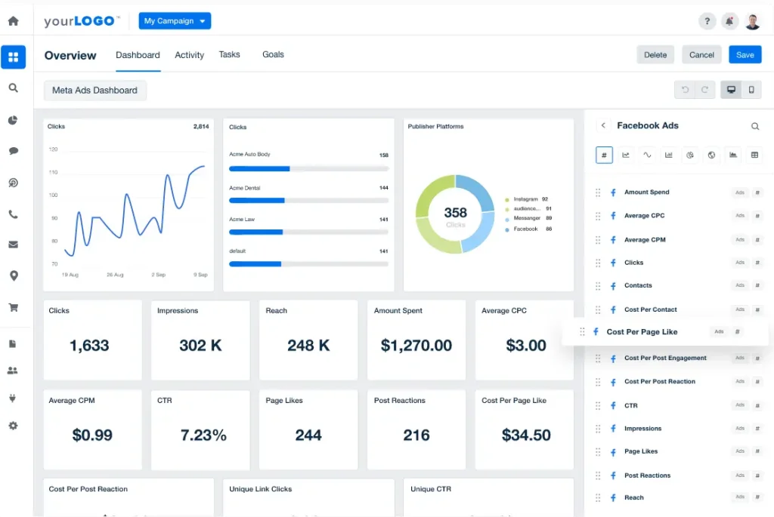Select the highlighted Cost Per Page Like row
Image resolution: width=774 pixels, height=517 pixels.
point(665,331)
